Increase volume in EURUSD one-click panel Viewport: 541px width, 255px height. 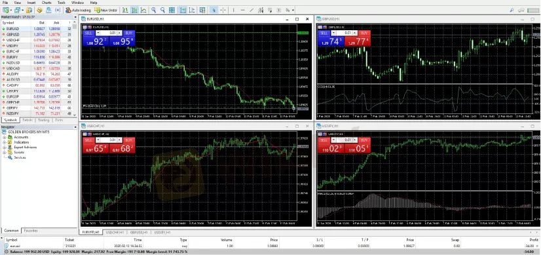point(120,33)
